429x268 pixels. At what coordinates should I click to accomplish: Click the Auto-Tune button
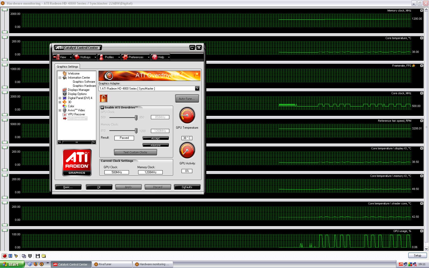pyautogui.click(x=187, y=99)
